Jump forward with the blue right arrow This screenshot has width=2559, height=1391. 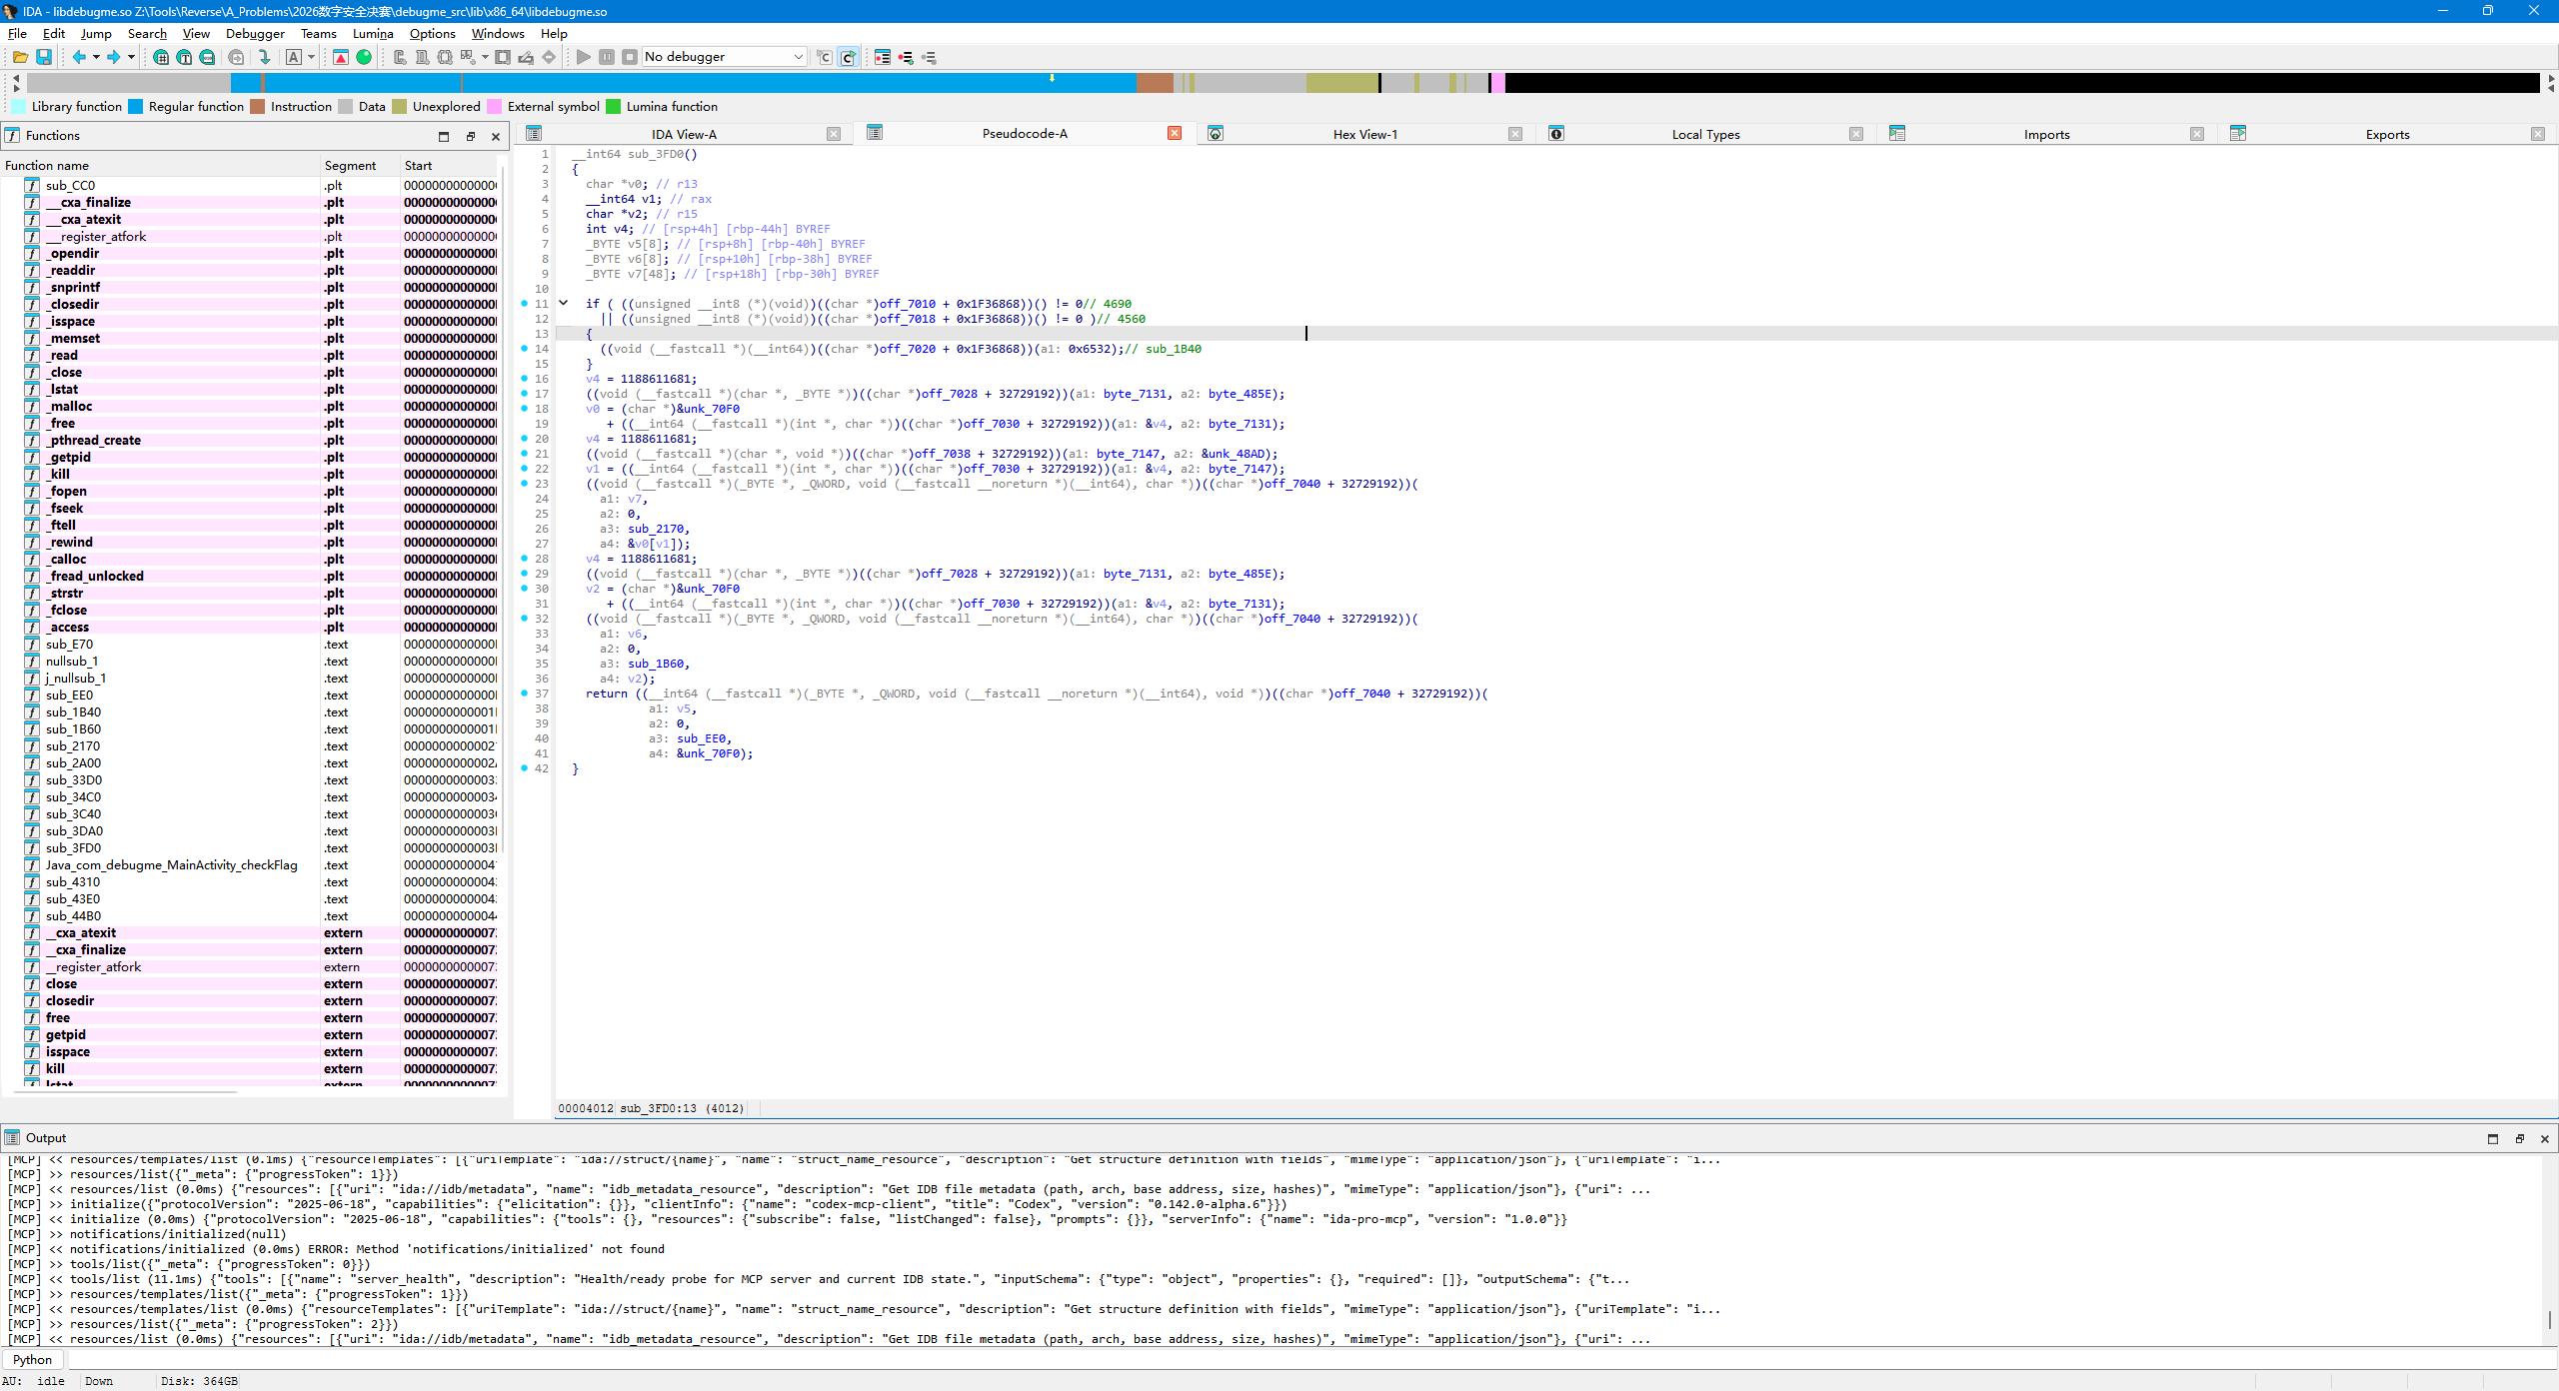tap(114, 57)
